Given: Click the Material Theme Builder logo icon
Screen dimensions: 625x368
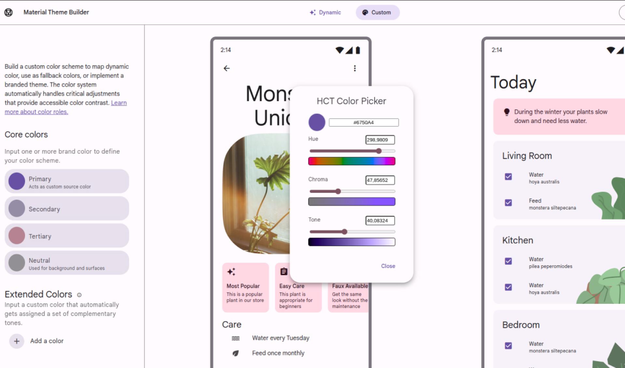Looking at the screenshot, I should (x=8, y=12).
